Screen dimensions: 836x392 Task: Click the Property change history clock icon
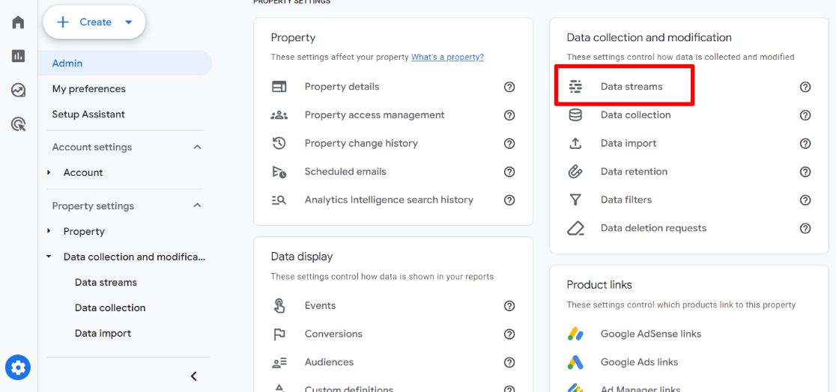point(279,144)
